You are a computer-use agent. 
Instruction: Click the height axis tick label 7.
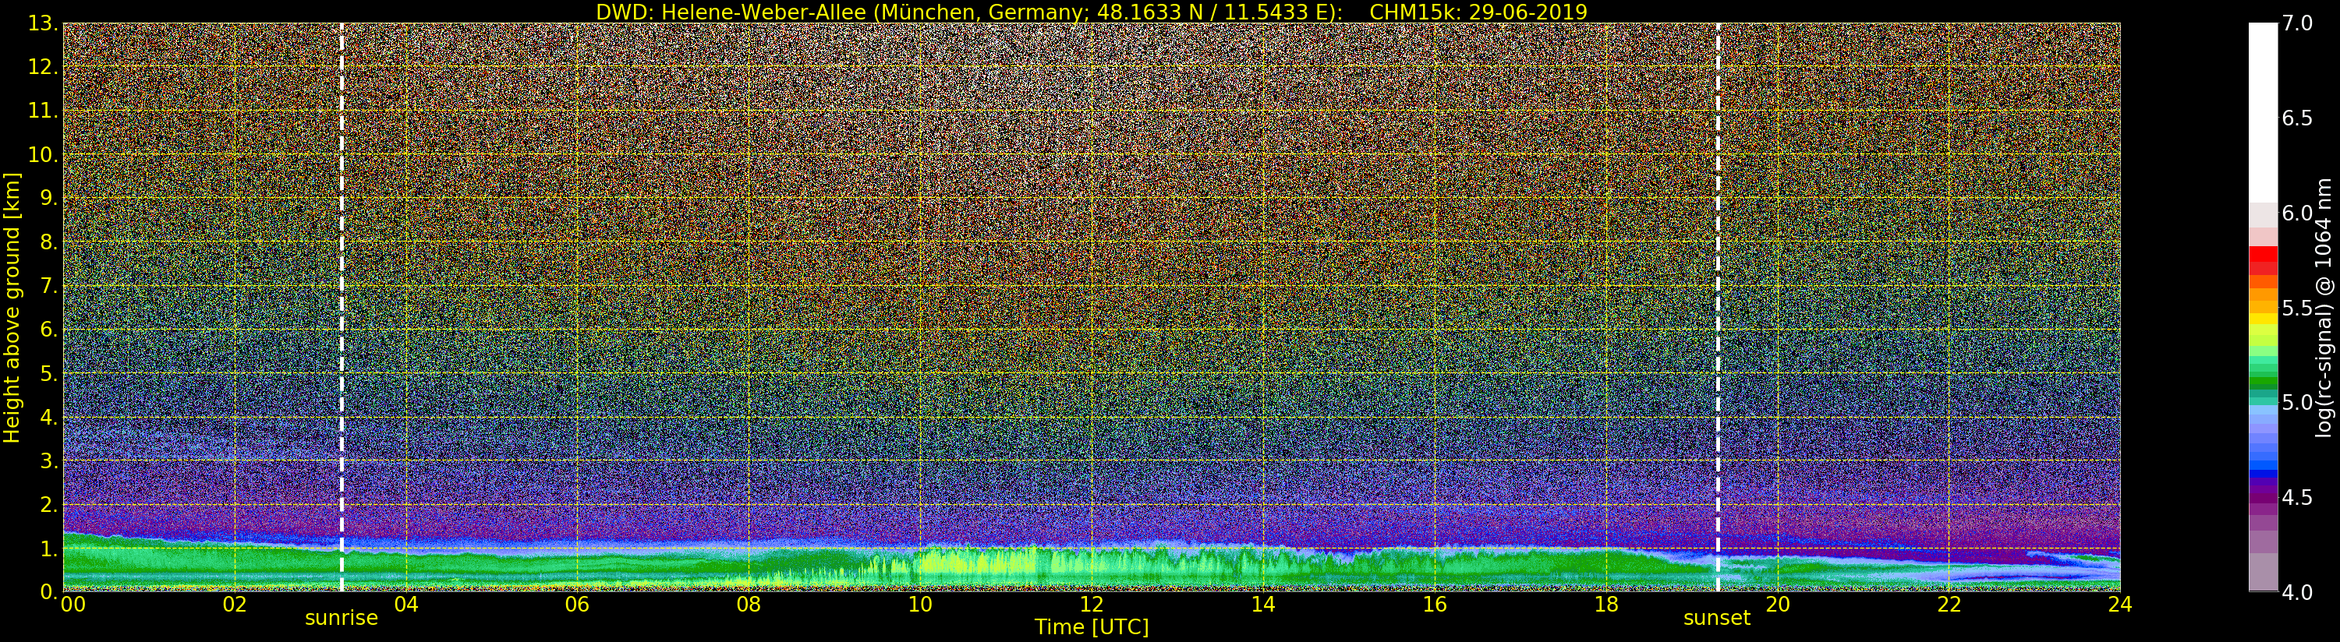point(48,286)
